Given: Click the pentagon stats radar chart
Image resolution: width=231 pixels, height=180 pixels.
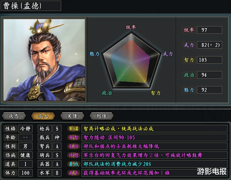Looking at the screenshot, I should coord(131,61).
